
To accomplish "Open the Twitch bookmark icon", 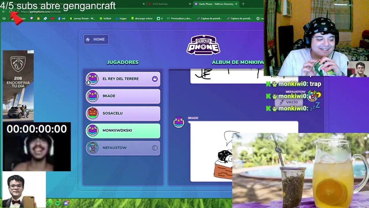I will click(31, 18).
